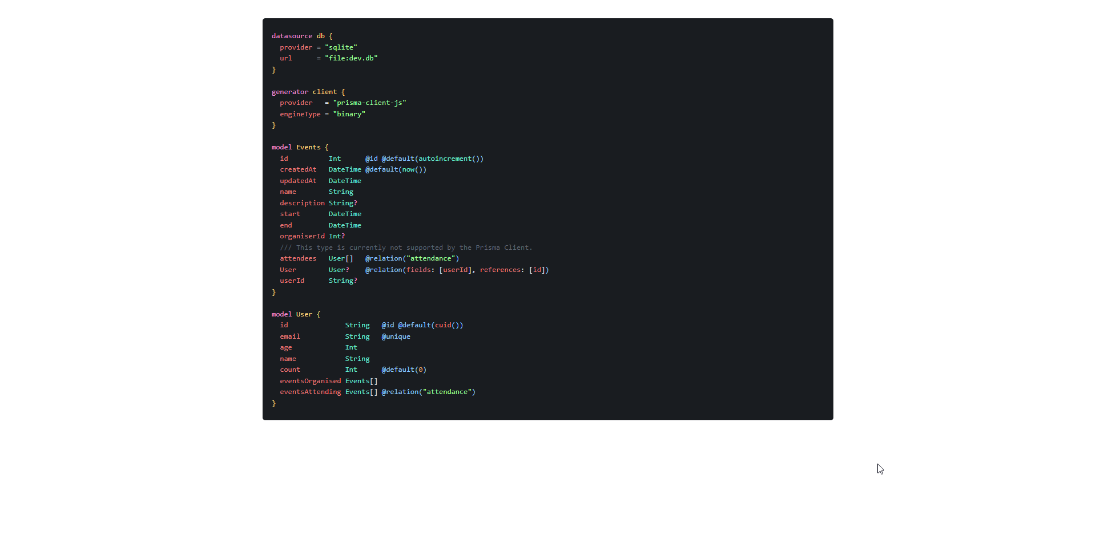
Task: Click the 'model Events' declaration
Action: [300, 147]
